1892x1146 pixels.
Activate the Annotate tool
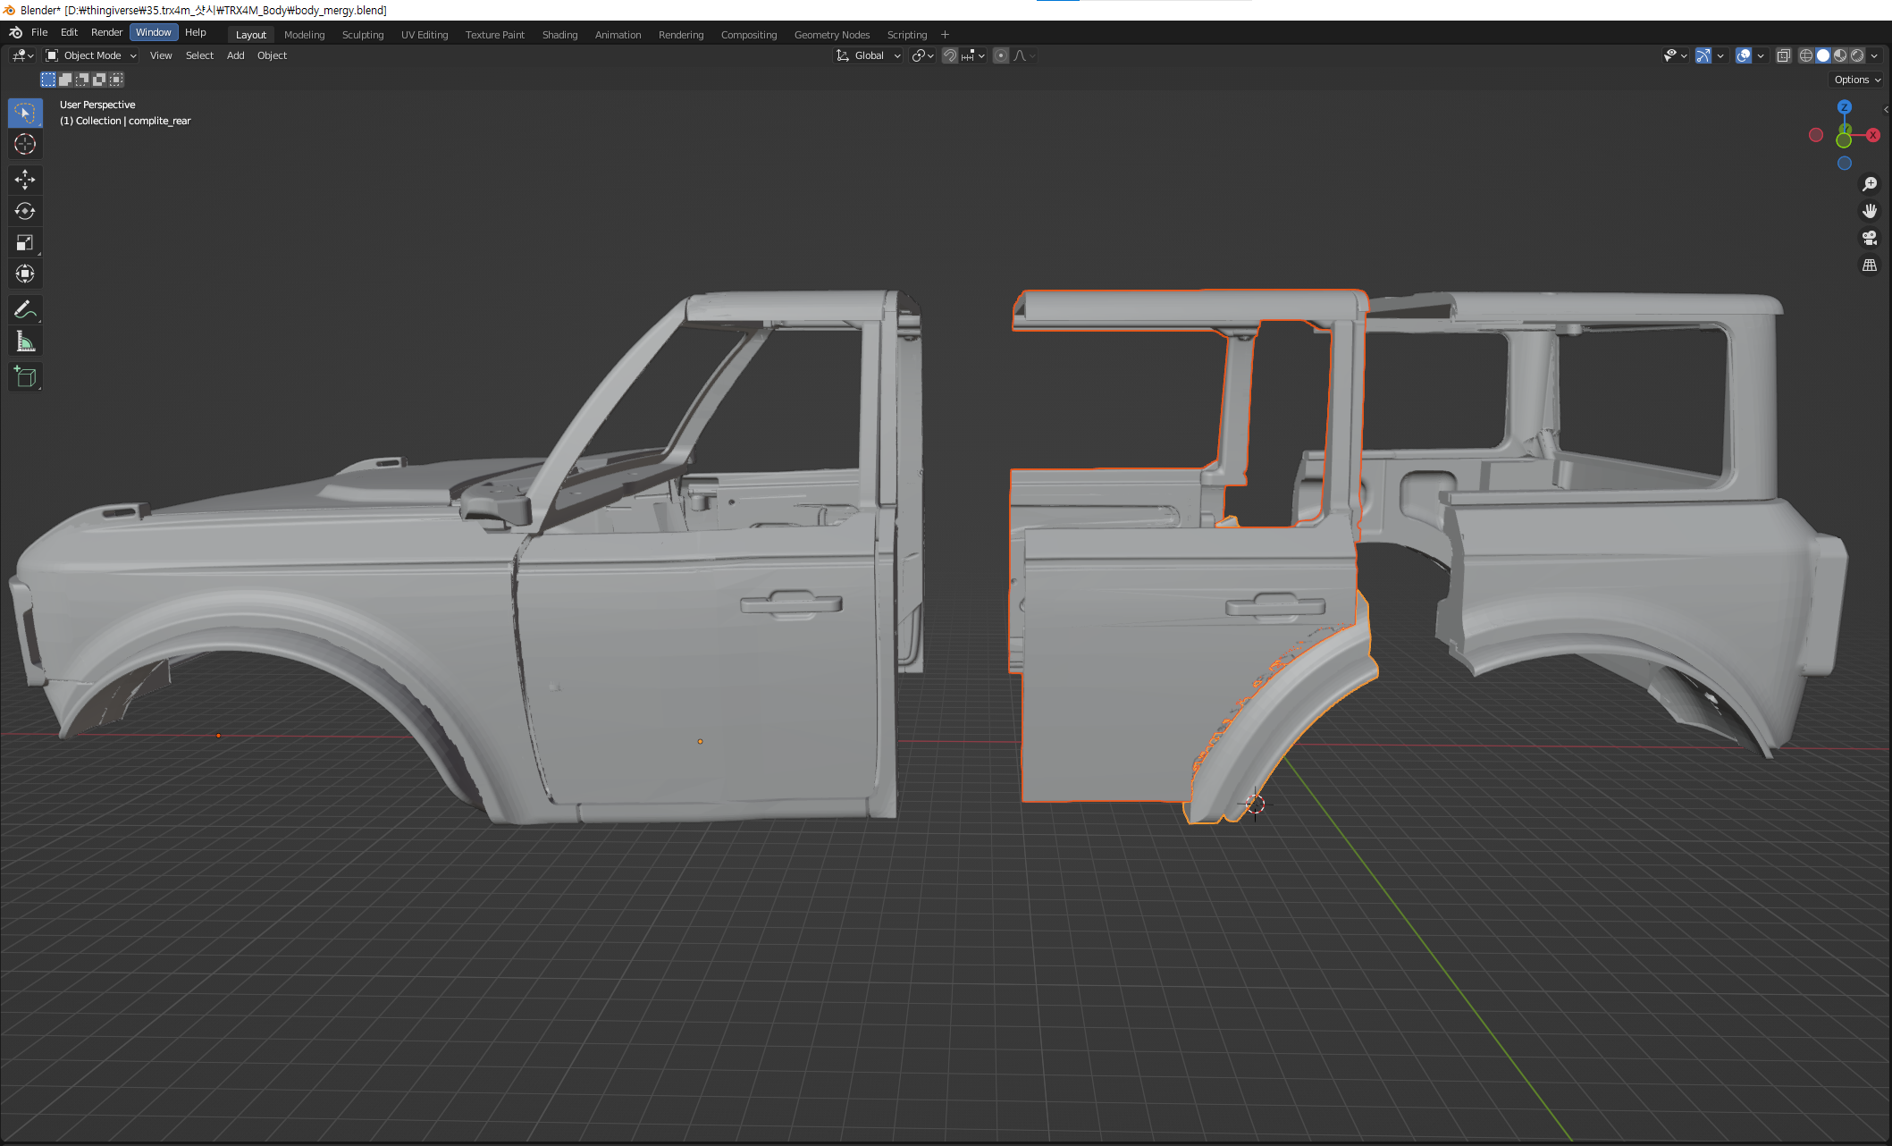[25, 310]
